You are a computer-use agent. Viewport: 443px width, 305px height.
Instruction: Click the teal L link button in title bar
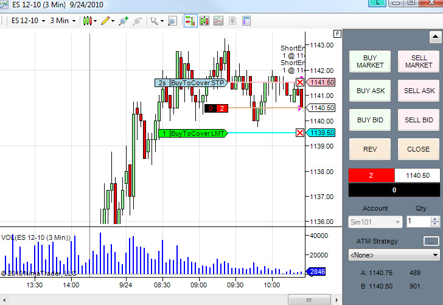point(377,2)
